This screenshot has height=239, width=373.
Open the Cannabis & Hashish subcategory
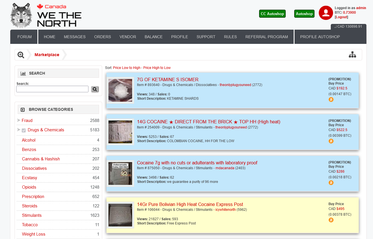click(x=41, y=159)
